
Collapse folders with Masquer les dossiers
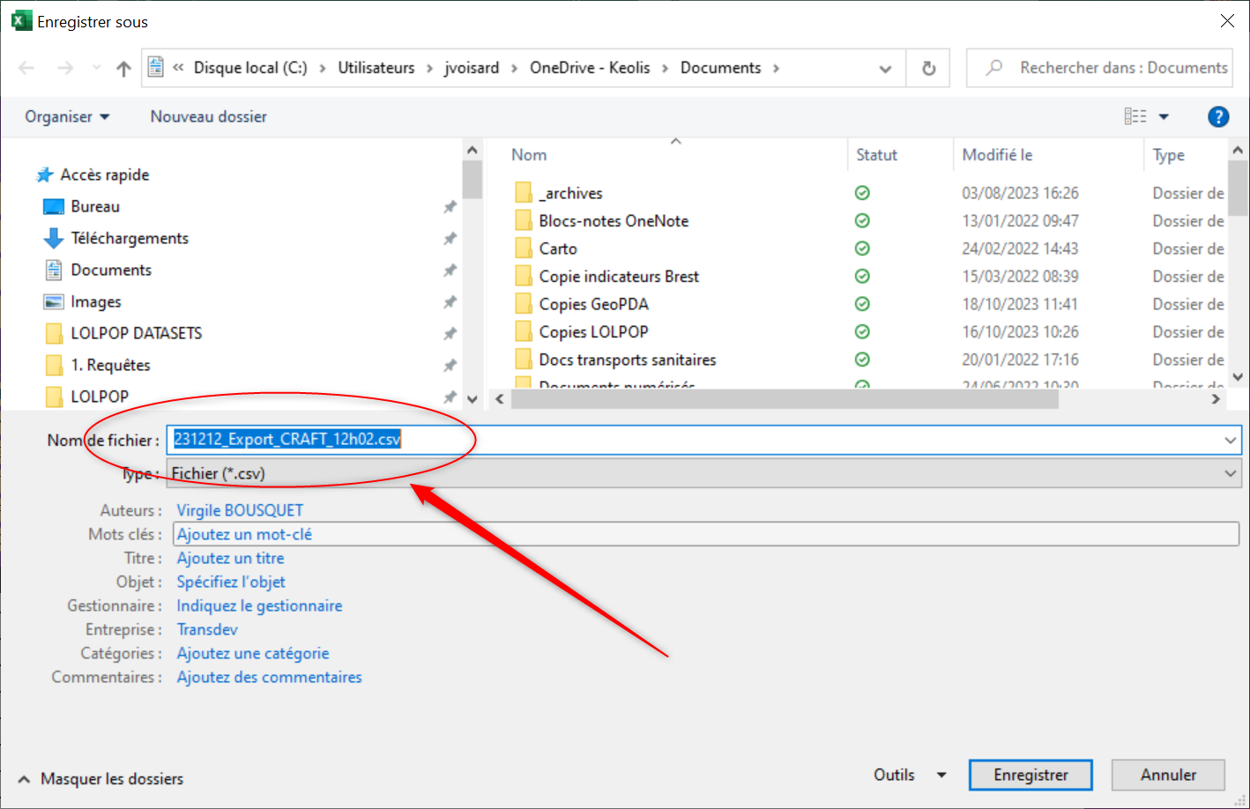point(100,779)
